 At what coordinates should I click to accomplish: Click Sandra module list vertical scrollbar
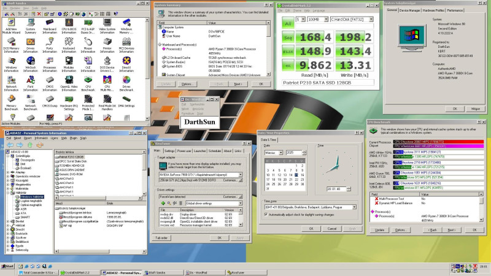pyautogui.click(x=147, y=69)
